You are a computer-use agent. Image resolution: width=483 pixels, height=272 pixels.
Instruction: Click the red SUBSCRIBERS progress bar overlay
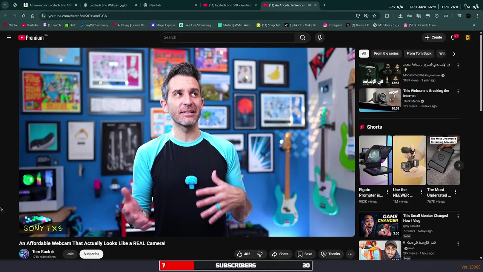click(x=236, y=266)
